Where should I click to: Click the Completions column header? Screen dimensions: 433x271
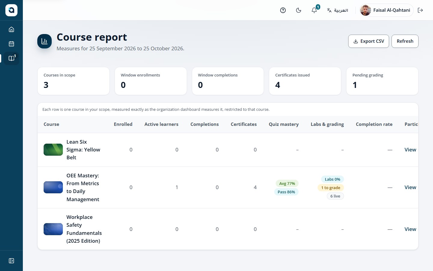pyautogui.click(x=204, y=124)
